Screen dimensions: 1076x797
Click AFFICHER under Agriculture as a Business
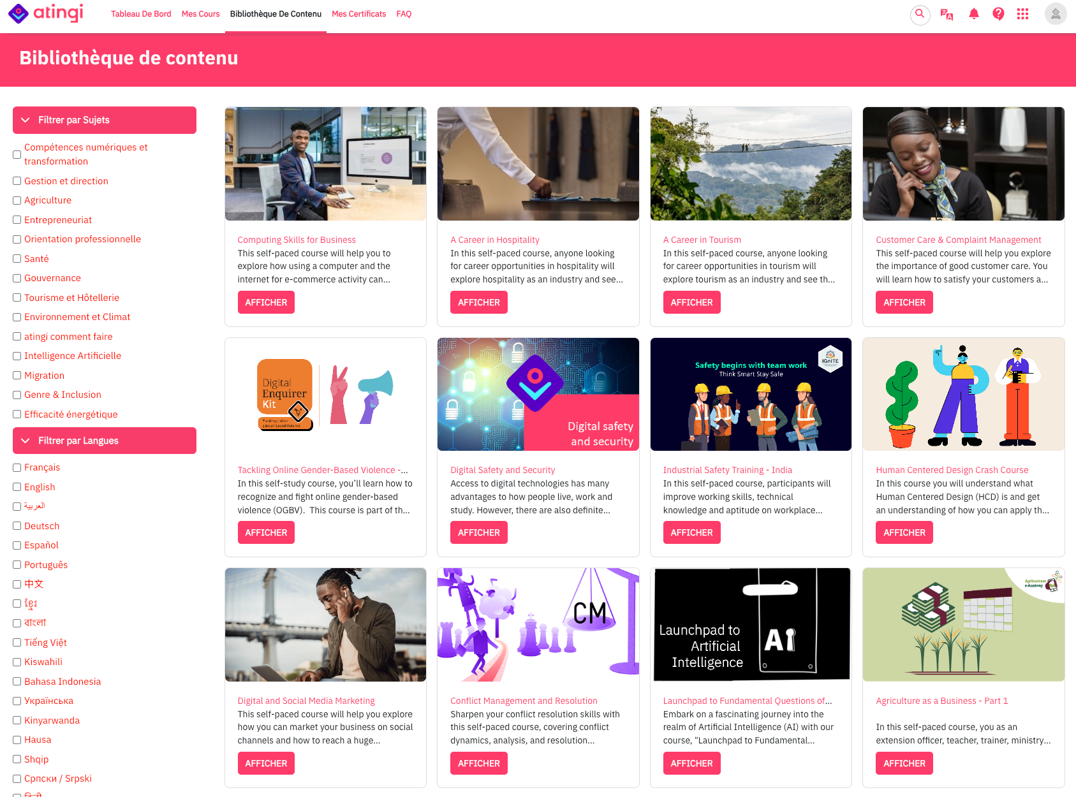[904, 763]
